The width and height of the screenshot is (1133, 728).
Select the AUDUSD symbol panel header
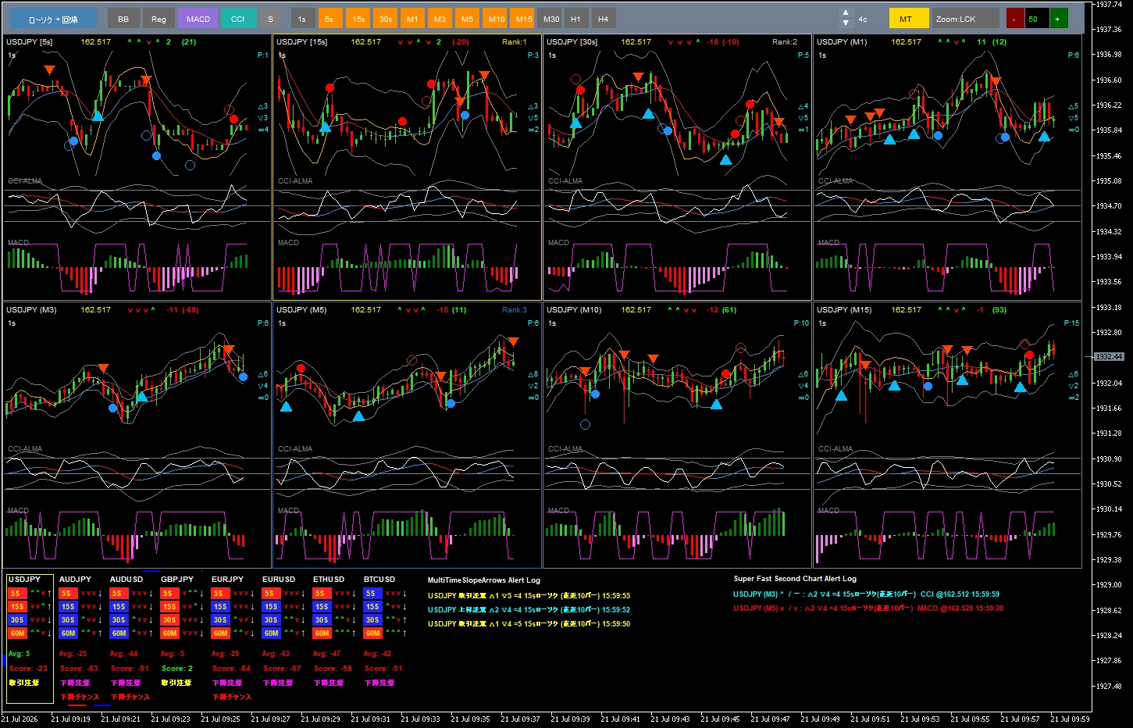126,579
